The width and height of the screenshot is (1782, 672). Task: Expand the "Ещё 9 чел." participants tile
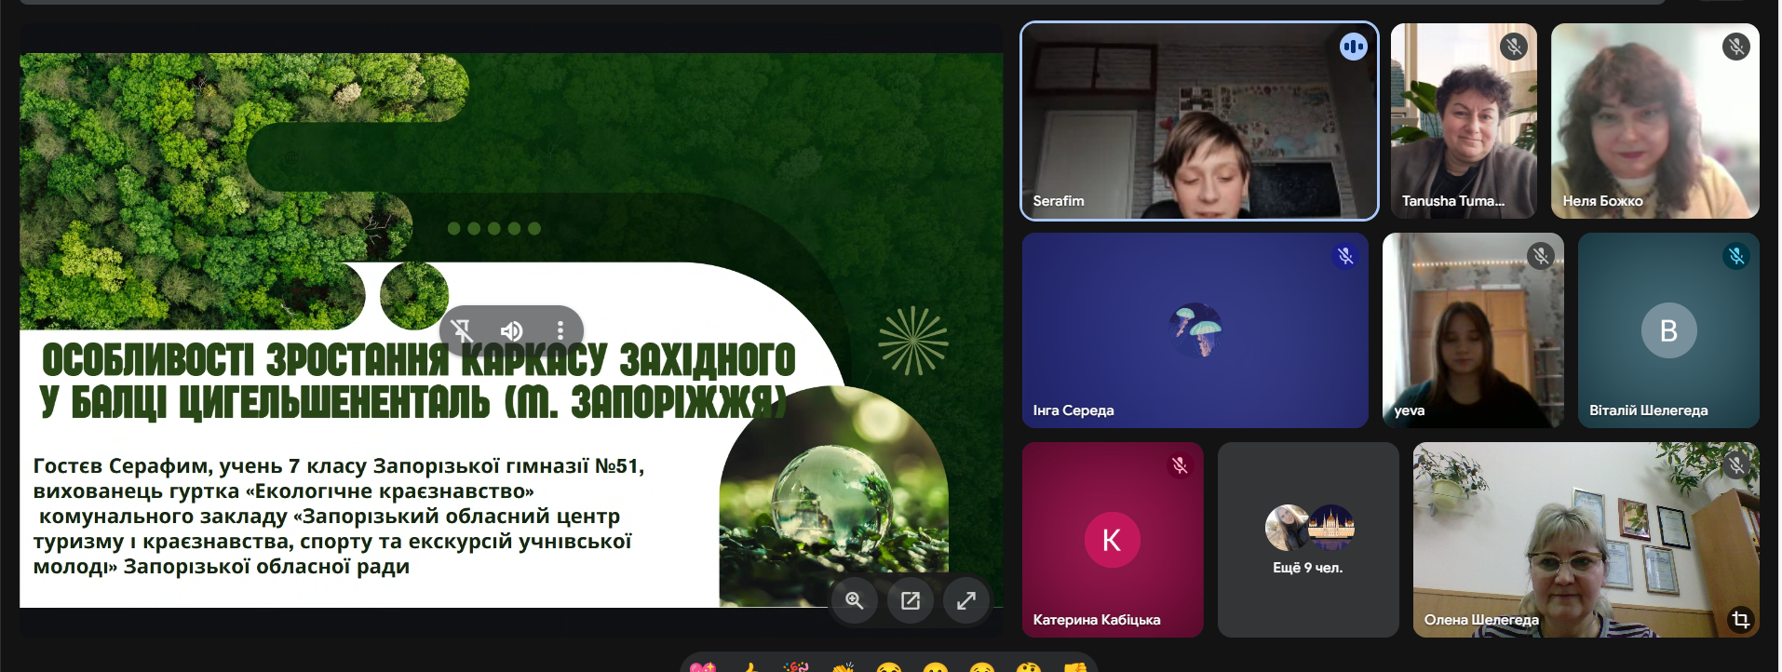point(1307,540)
